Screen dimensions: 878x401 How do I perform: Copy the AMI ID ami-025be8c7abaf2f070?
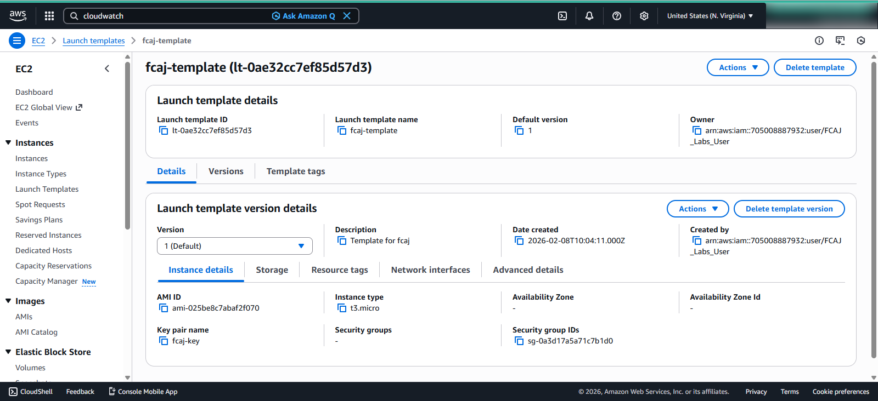[x=164, y=308]
